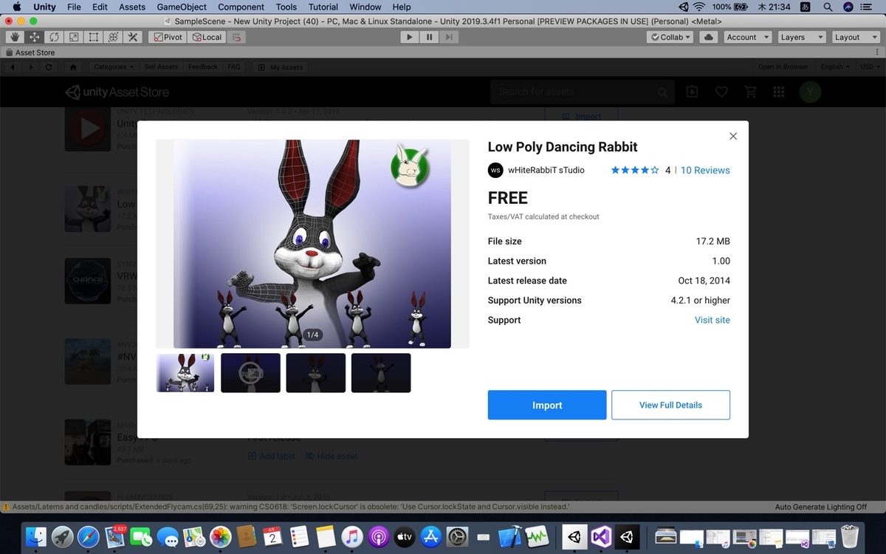Click View Full Details button
This screenshot has height=554, width=886.
(670, 405)
